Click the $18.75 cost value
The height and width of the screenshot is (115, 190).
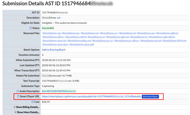click(46, 101)
